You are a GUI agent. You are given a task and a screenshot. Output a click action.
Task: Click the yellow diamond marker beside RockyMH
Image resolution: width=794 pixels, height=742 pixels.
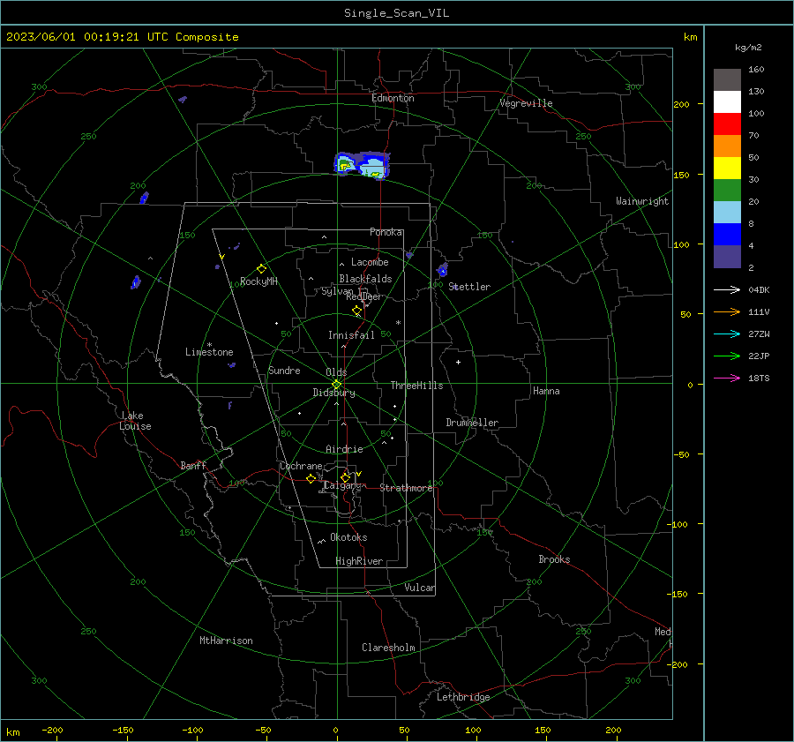pos(261,268)
